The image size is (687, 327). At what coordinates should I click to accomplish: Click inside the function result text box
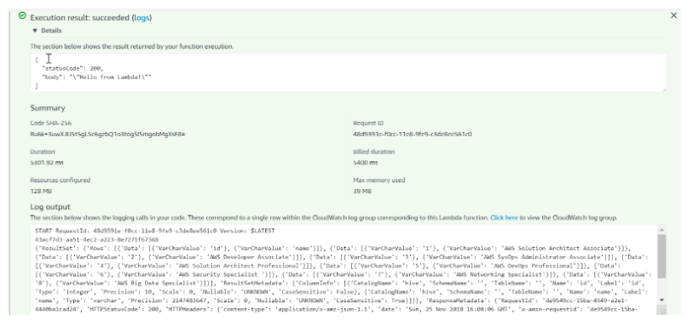[x=349, y=72]
